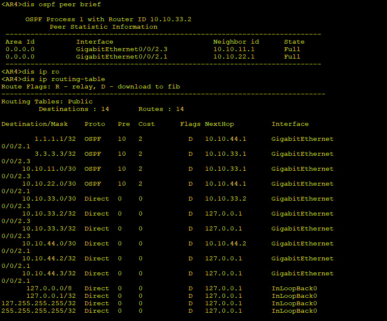This screenshot has width=387, height=321.
Task: Select the 10.10.11.0/30 route destination
Action: pos(49,169)
